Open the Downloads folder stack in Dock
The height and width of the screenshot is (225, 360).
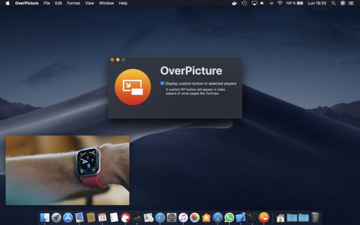292,217
